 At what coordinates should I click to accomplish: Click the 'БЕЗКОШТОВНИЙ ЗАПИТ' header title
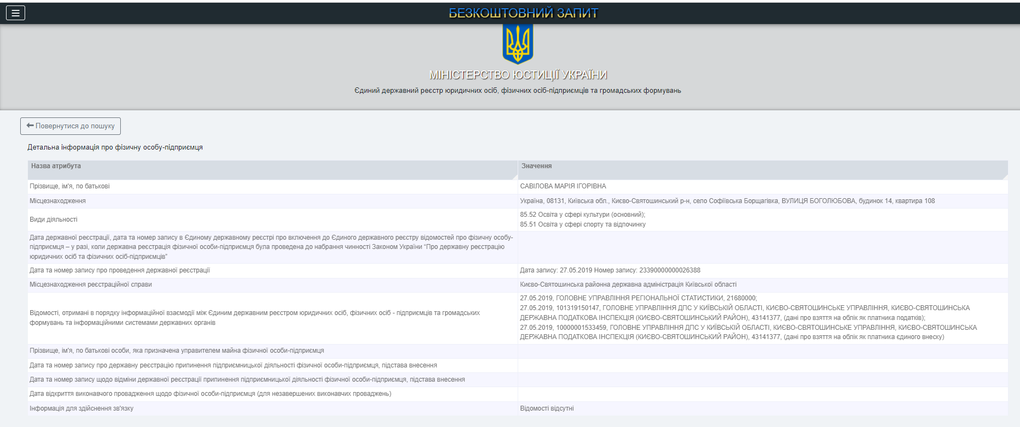pos(523,13)
